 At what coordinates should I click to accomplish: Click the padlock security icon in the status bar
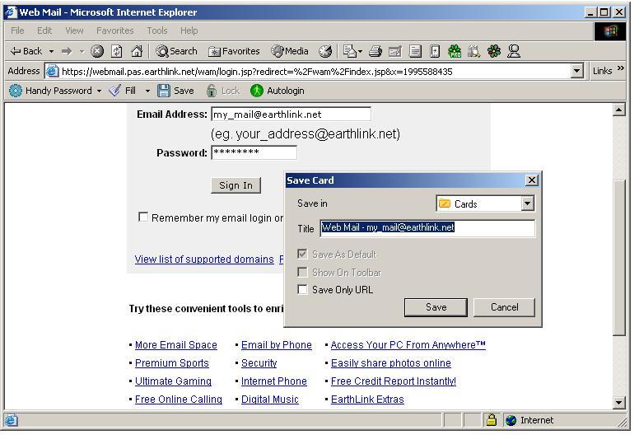[492, 420]
